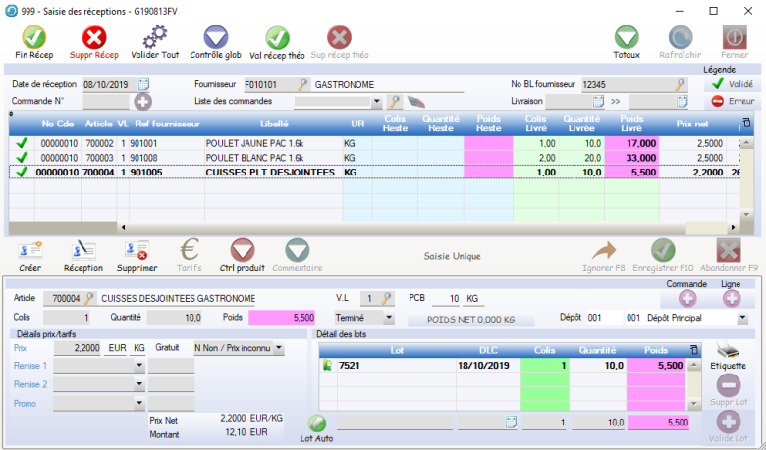Click the Val récep théo icon
This screenshot has height=450, width=766.
277,38
